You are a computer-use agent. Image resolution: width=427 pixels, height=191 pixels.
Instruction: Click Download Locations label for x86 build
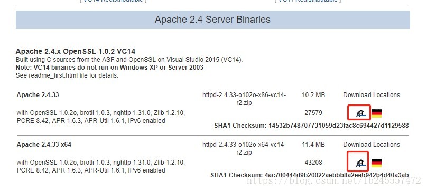pyautogui.click(x=372, y=95)
